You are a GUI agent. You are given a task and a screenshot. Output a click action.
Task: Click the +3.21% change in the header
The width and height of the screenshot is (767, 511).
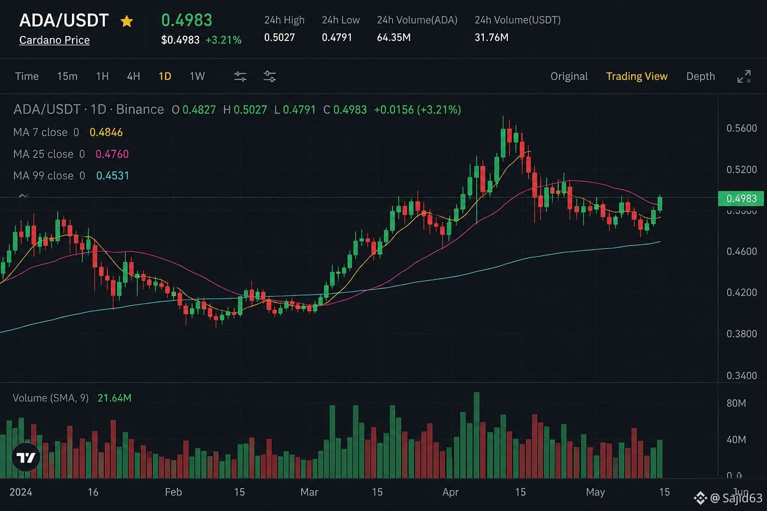coord(223,40)
